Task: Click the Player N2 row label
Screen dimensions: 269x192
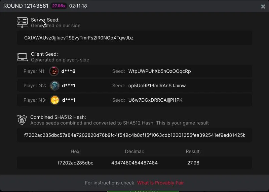Action: pos(35,86)
